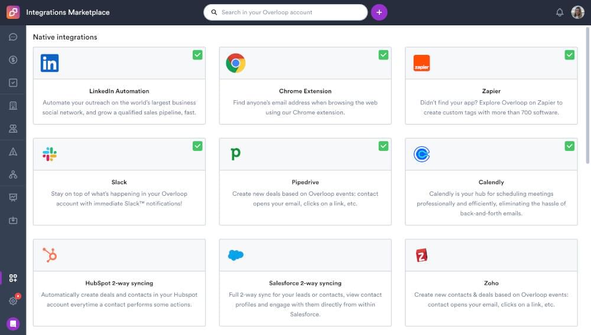Open the deals dollar icon in sidebar
Image resolution: width=591 pixels, height=335 pixels.
pyautogui.click(x=13, y=60)
